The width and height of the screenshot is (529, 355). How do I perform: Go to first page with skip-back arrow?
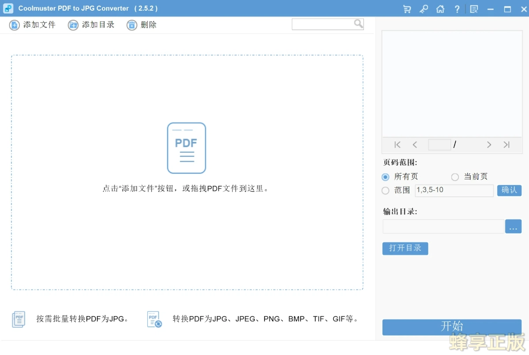[397, 144]
